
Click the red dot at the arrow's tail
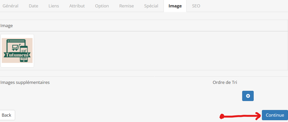222,116
